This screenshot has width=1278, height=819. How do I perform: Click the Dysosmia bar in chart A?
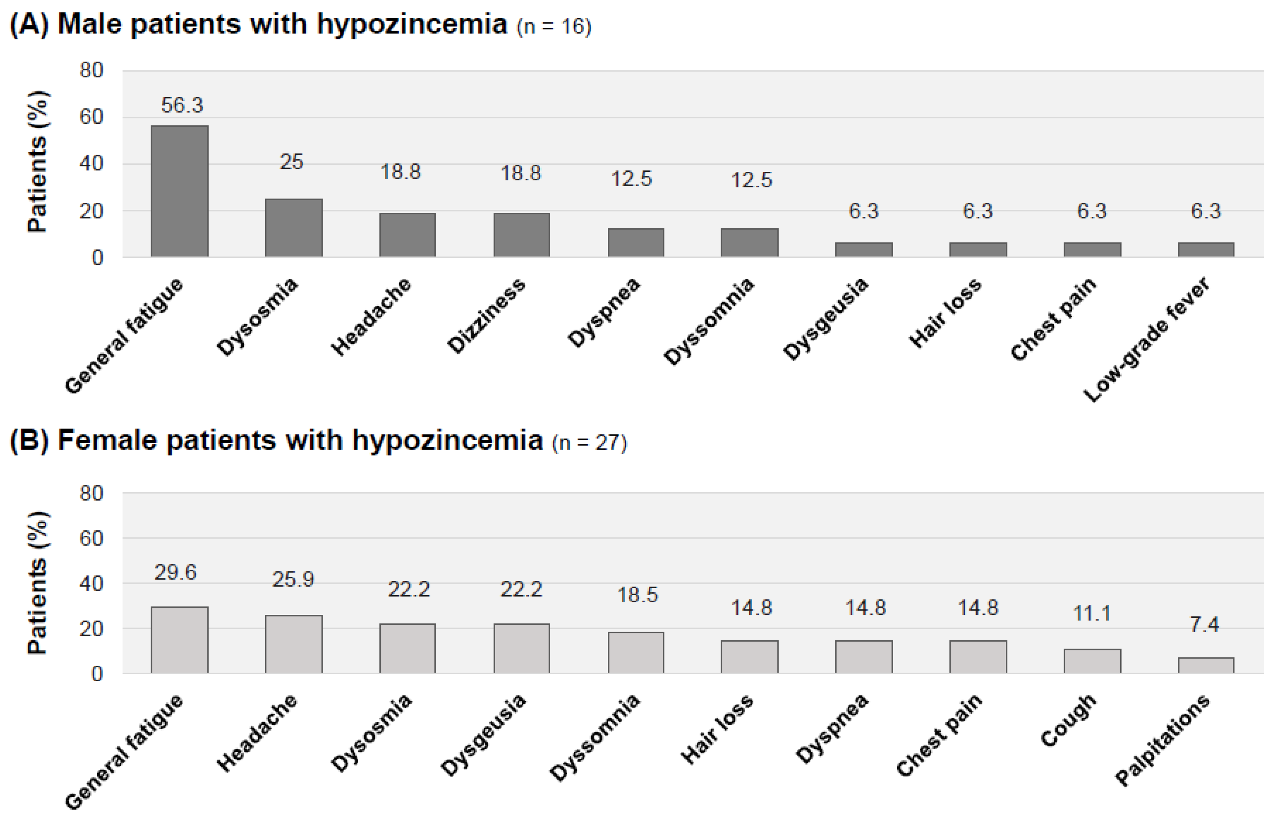(x=293, y=228)
